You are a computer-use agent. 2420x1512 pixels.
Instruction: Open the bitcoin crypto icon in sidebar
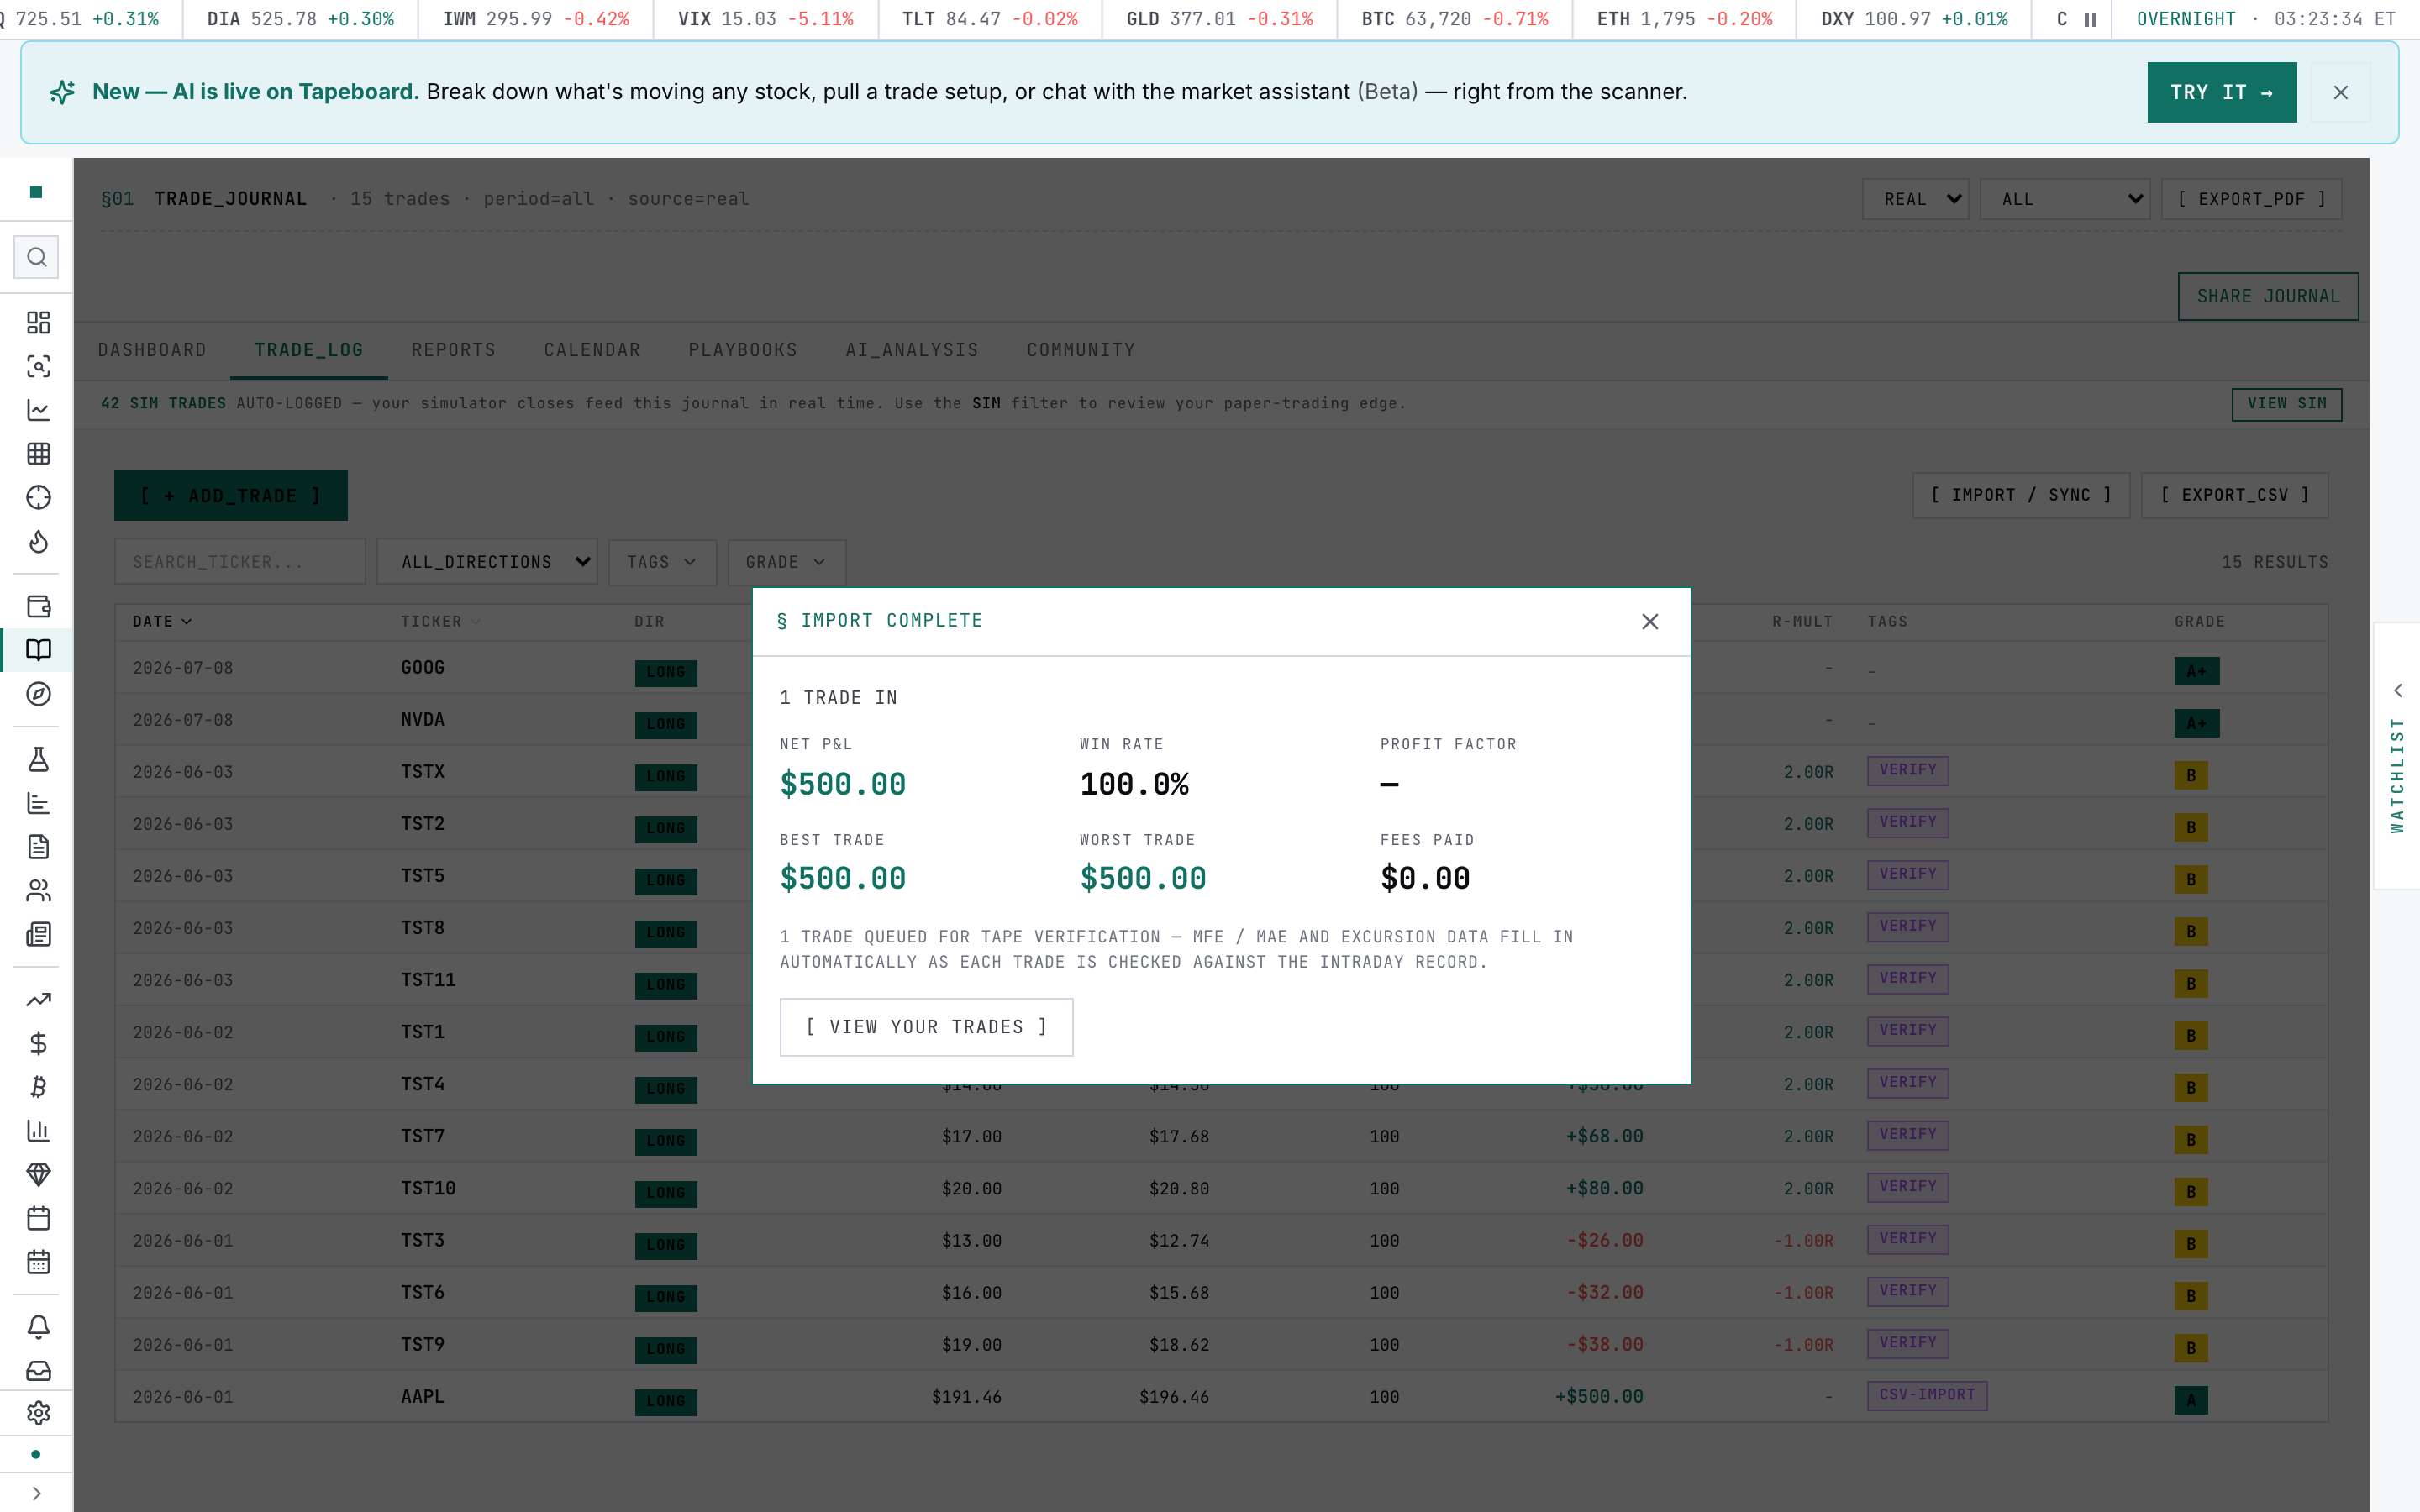(x=38, y=1087)
